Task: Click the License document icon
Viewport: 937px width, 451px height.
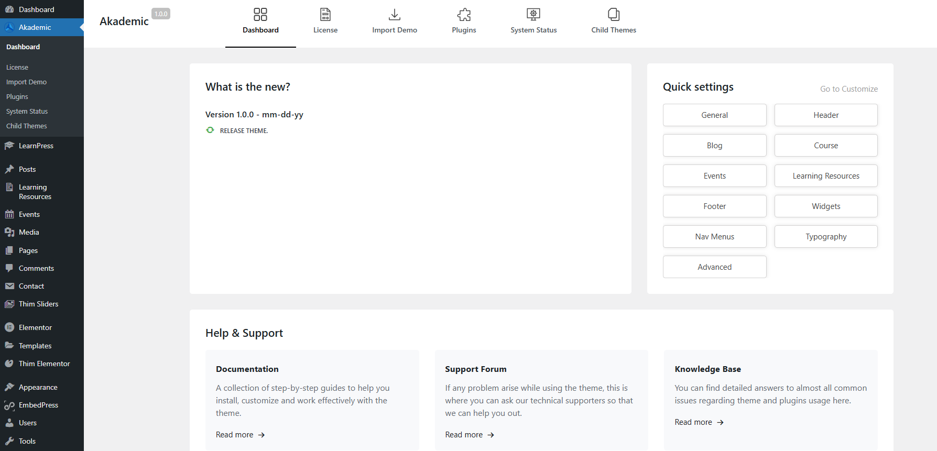Action: click(x=325, y=15)
